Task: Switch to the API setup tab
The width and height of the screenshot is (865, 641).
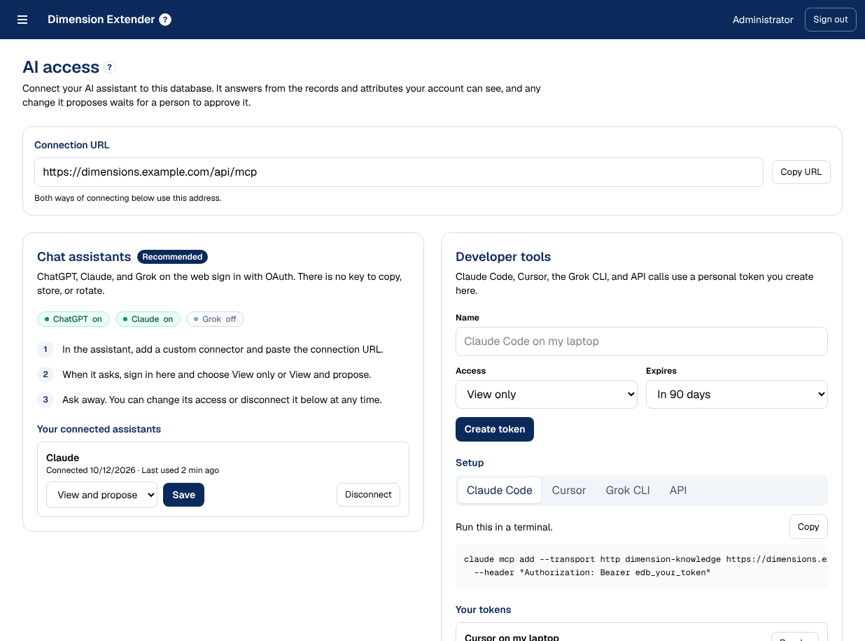Action: [678, 491]
